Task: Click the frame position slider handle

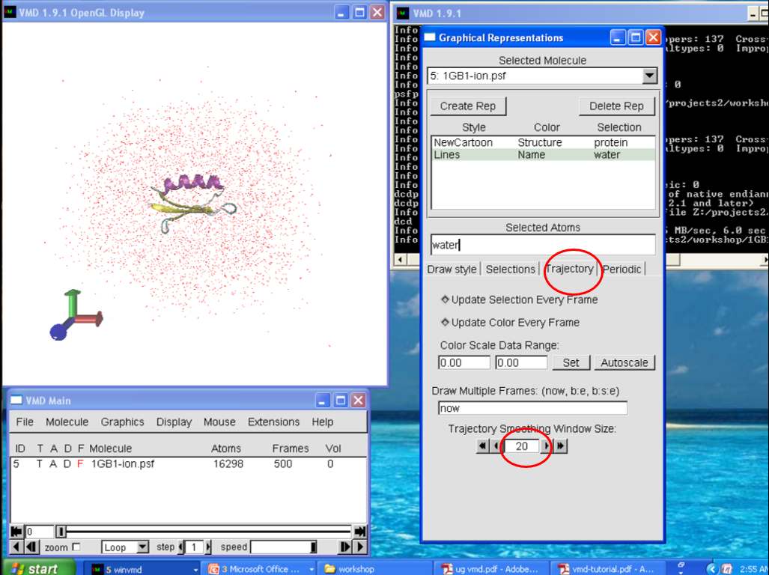Action: 61,532
